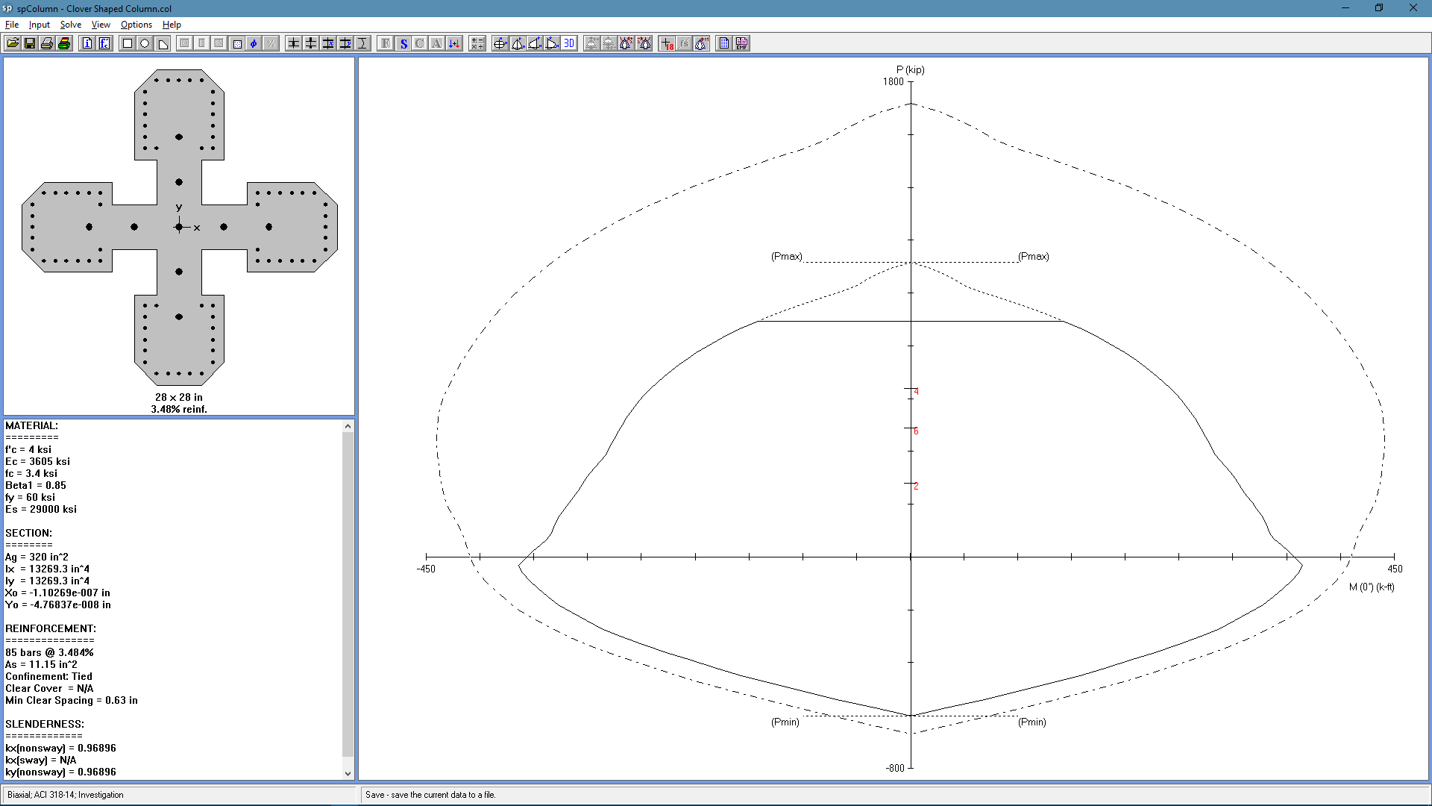Image resolution: width=1432 pixels, height=806 pixels.
Task: Click scroll up arrow in results panel
Action: click(x=348, y=426)
